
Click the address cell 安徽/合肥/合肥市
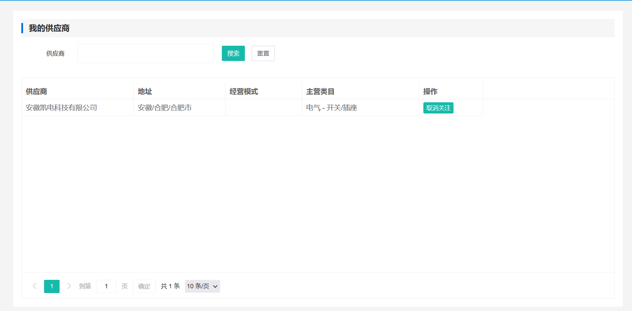pyautogui.click(x=165, y=108)
